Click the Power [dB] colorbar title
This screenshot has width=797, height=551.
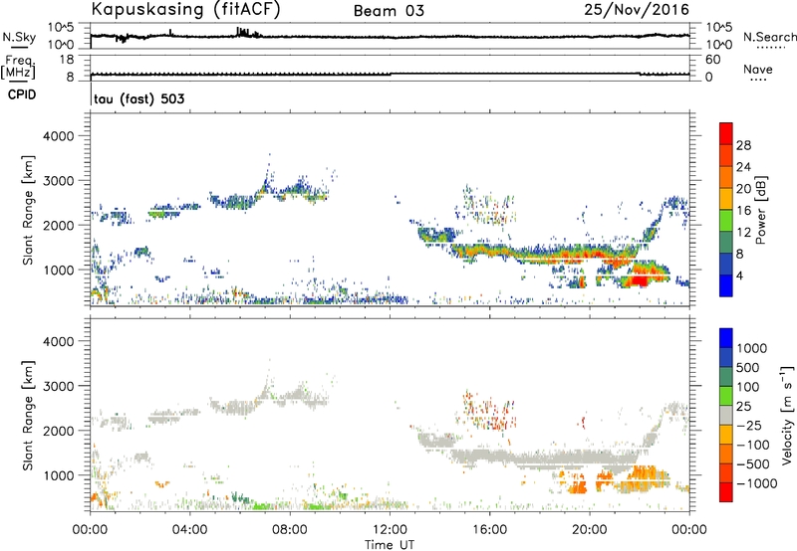[x=761, y=210]
